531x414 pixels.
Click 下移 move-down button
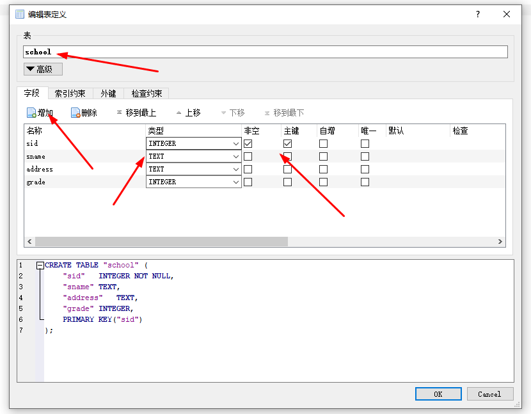pos(233,113)
